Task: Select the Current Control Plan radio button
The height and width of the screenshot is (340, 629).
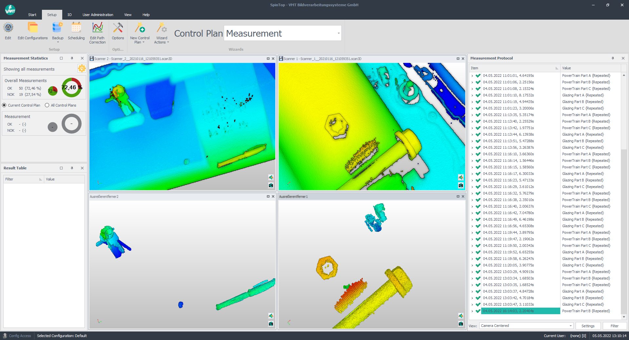Action: [4, 105]
